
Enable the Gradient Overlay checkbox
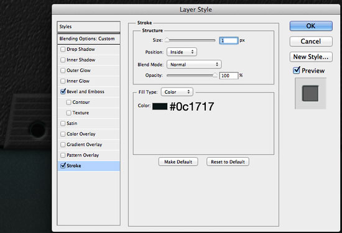click(63, 145)
